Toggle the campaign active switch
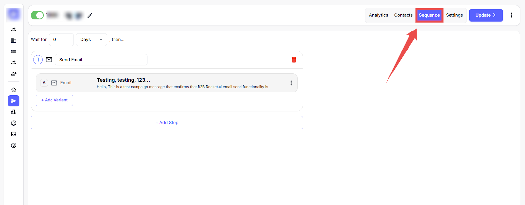Screen dimensions: 525x205 37,15
